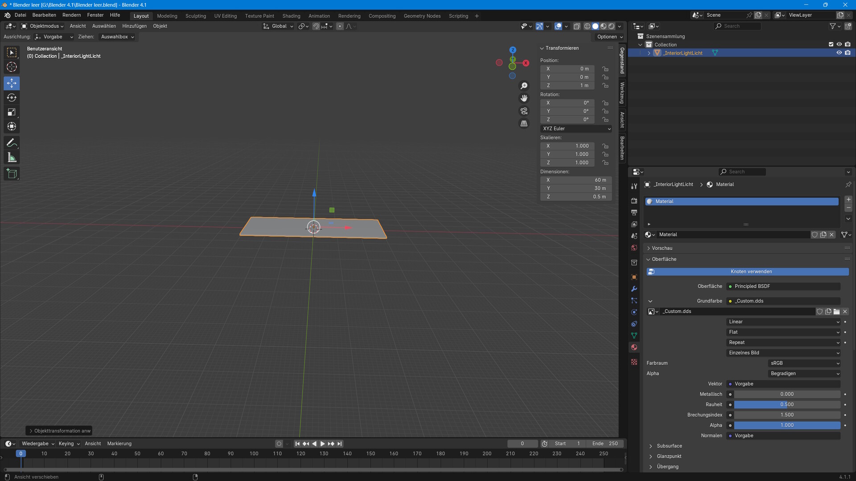Activate the Measure tool

pyautogui.click(x=12, y=158)
